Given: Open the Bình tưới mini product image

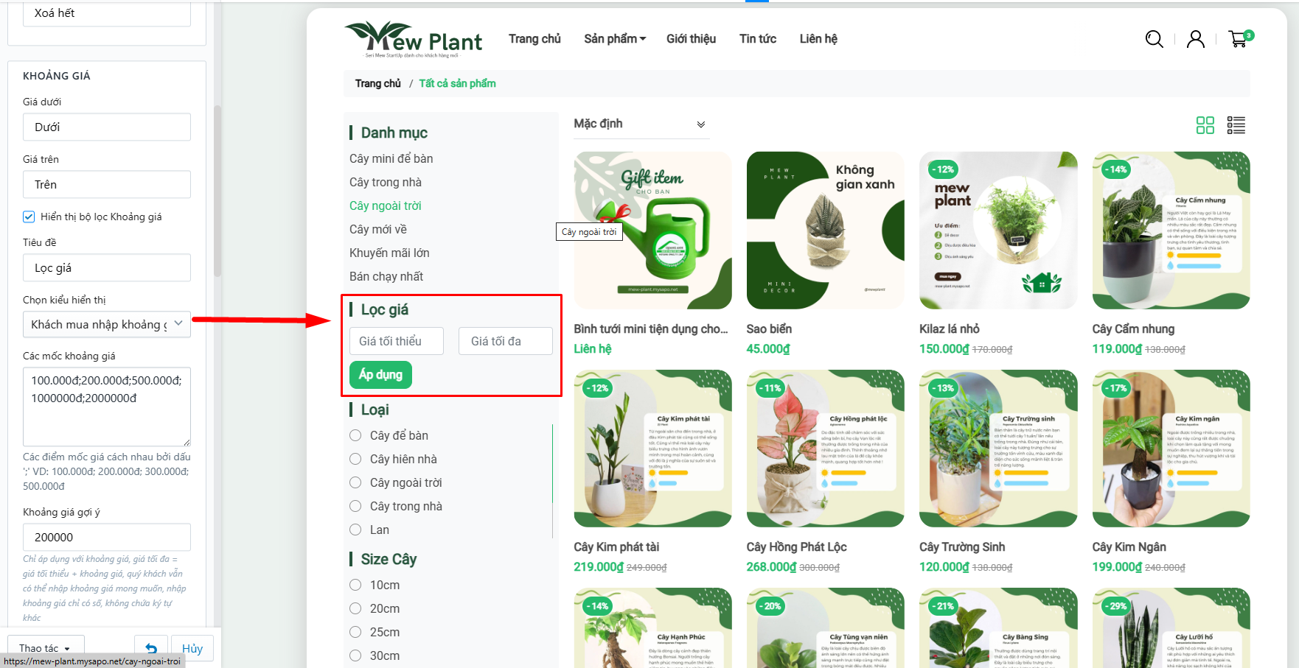Looking at the screenshot, I should pos(652,231).
